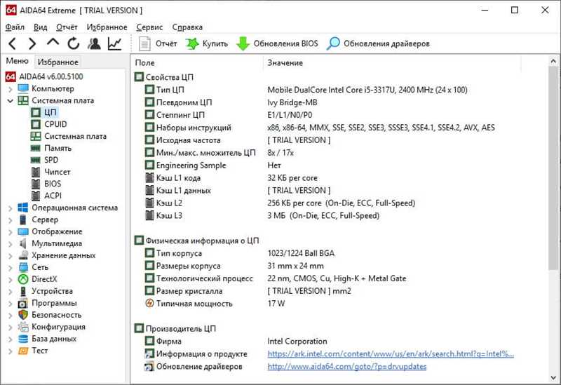Click the Устройства icon in the tree
This screenshot has height=385, width=561.
tap(23, 291)
